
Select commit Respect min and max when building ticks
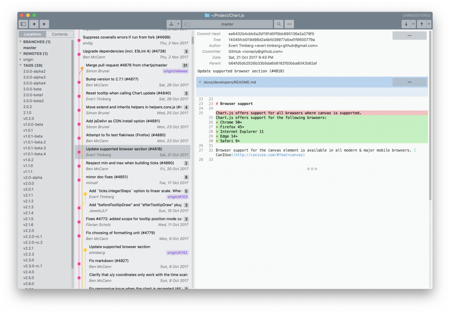click(x=134, y=166)
